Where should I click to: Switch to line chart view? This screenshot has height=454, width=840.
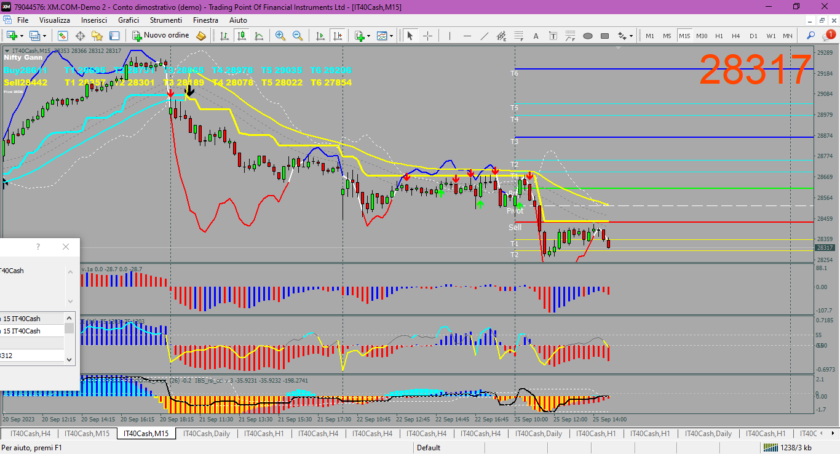click(x=259, y=36)
